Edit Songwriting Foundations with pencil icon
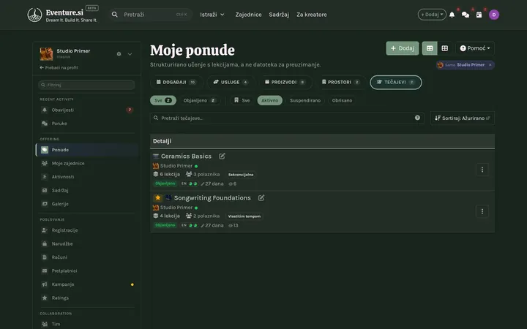This screenshot has height=329, width=527. coord(261,197)
